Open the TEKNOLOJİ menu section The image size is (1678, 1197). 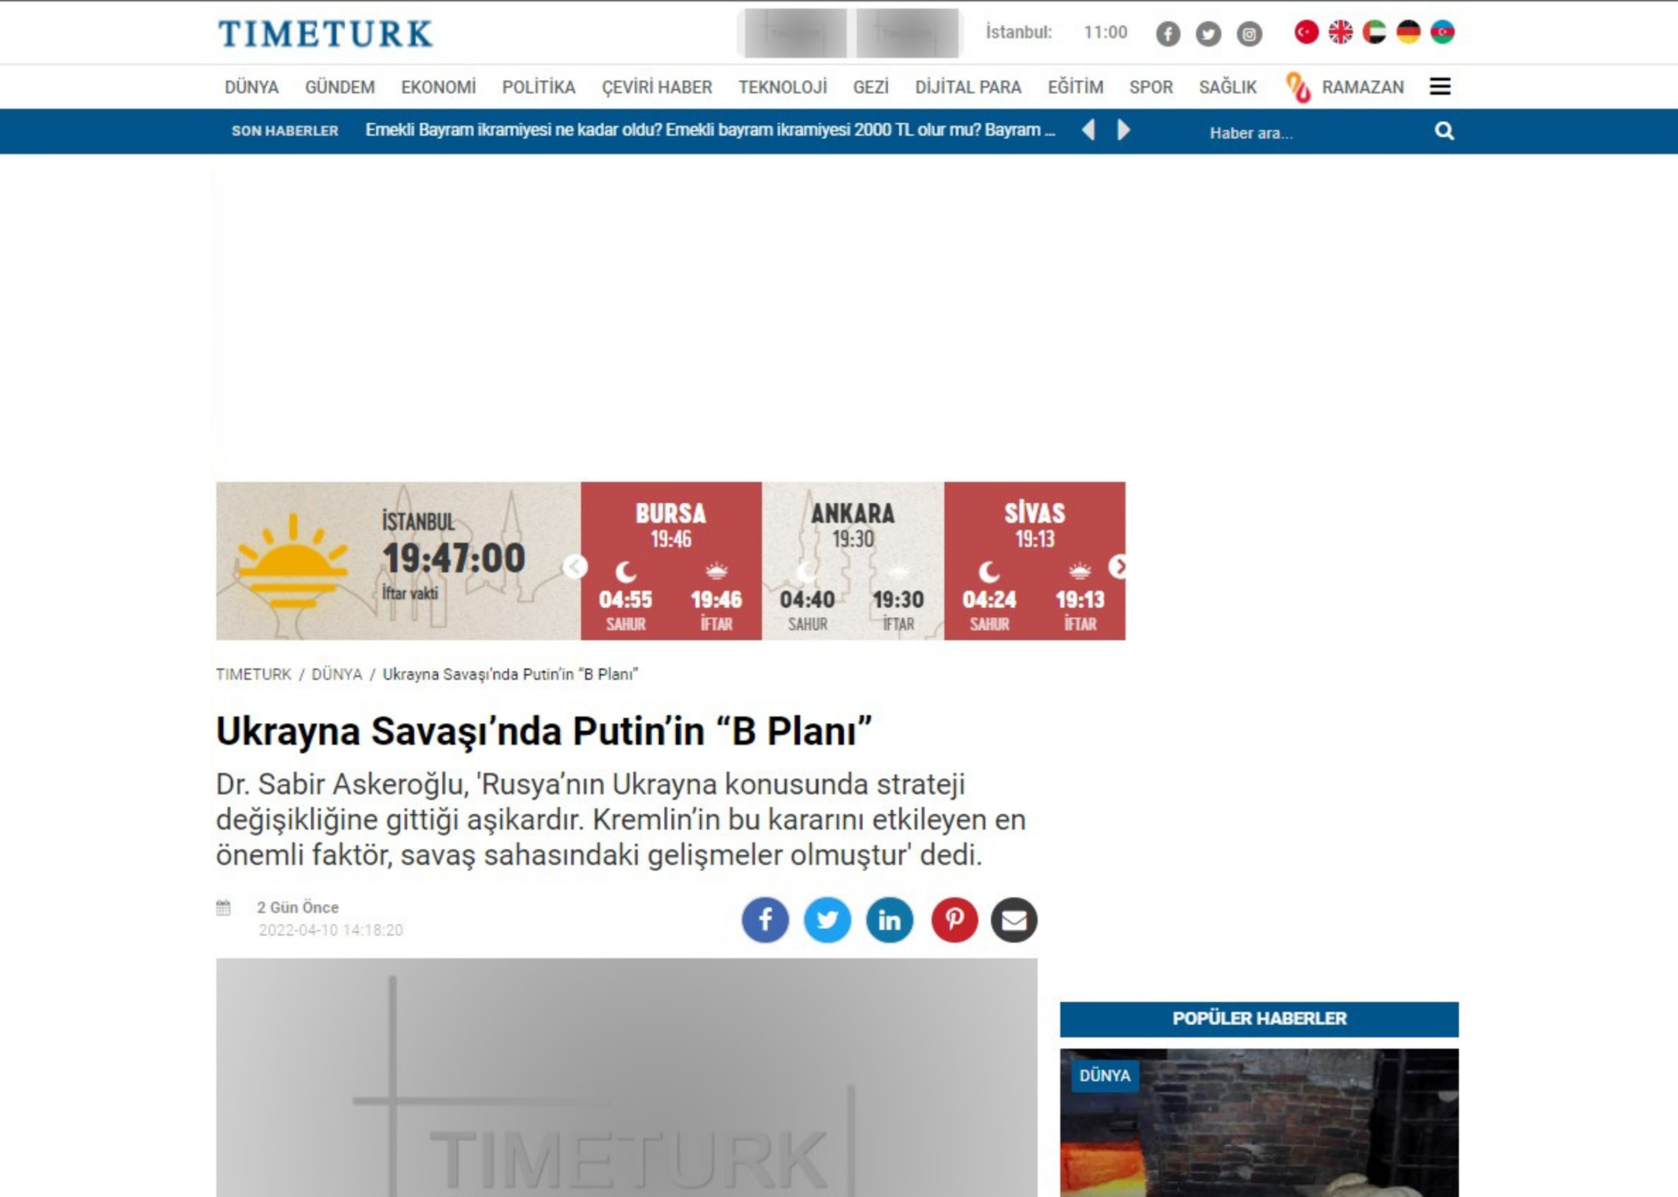point(782,87)
